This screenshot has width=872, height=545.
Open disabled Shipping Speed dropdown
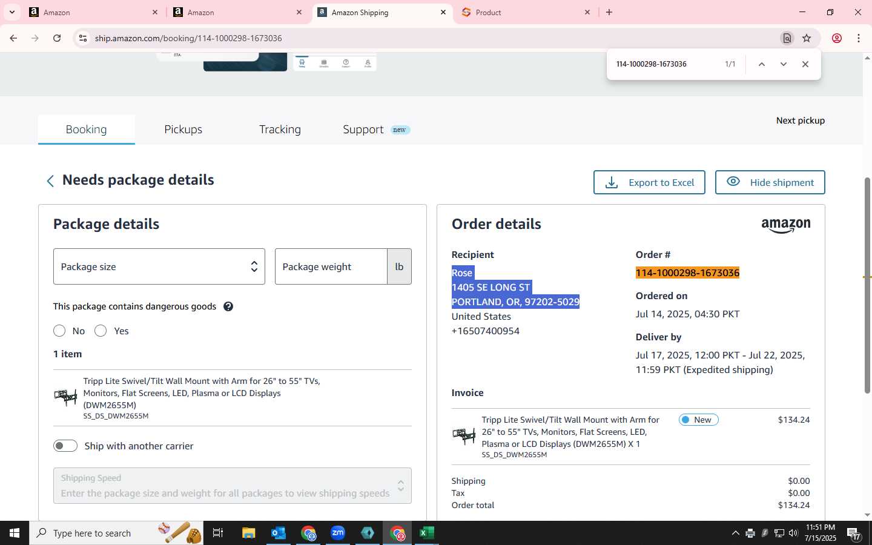(x=233, y=486)
